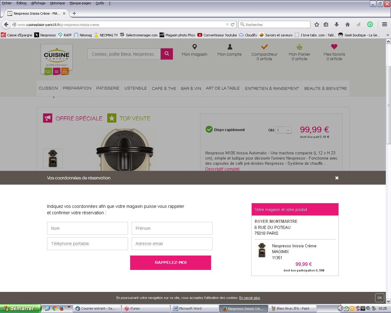Open the ART DE LA TABLE category
This screenshot has height=313, width=391.
(223, 88)
